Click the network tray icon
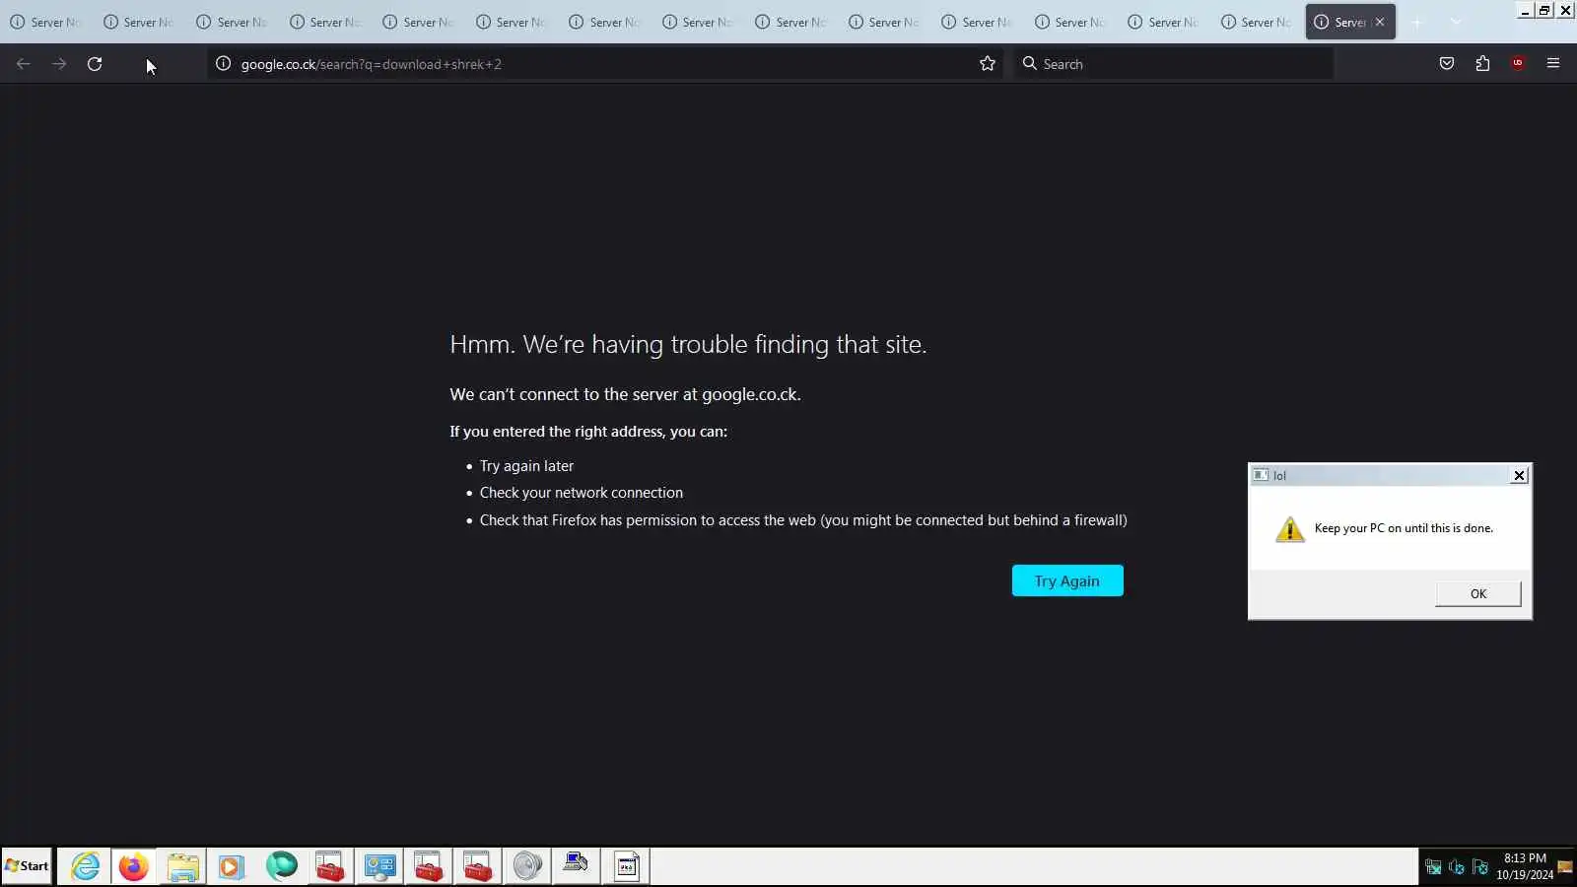 point(1433,867)
